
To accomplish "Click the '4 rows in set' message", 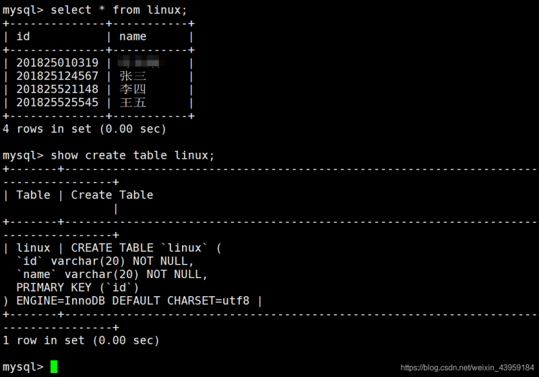I will click(x=84, y=129).
